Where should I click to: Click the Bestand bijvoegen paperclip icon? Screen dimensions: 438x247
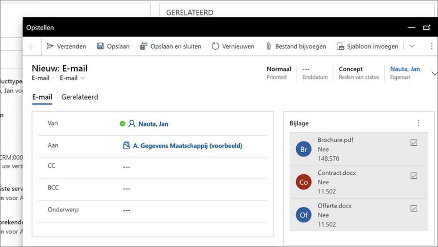[x=269, y=46]
